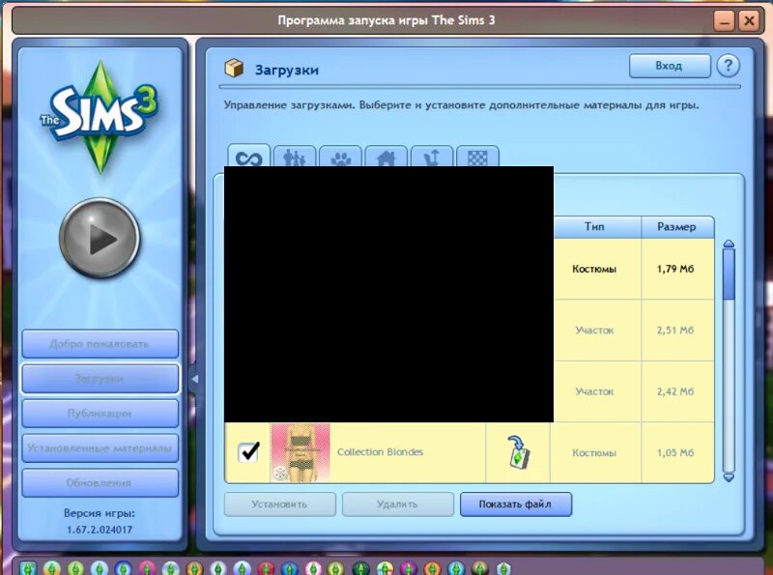The width and height of the screenshot is (773, 575).
Task: Select the Участок cell in the 2,42 Мб row
Action: 594,391
